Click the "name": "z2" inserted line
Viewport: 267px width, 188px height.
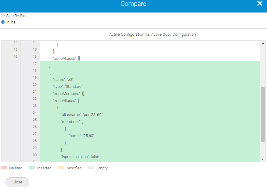pyautogui.click(x=64, y=80)
